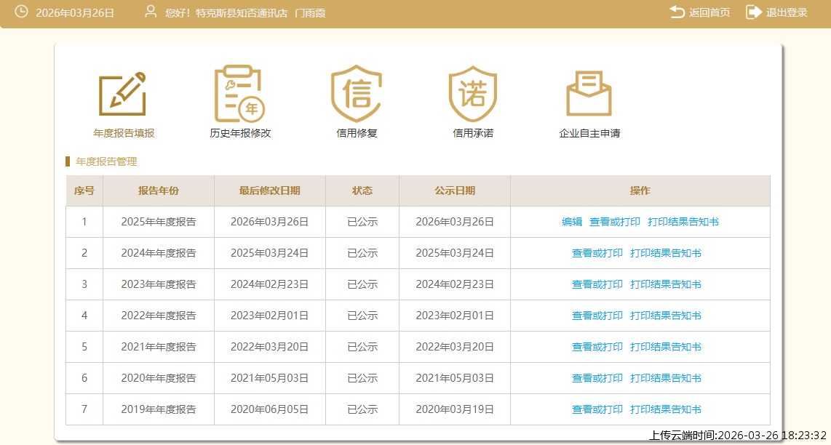The height and width of the screenshot is (445, 831).
Task: View or print the 2021 annual report
Action: pos(597,347)
